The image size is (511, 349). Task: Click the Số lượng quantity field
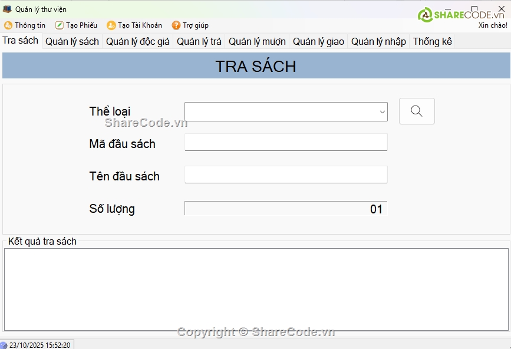point(286,209)
